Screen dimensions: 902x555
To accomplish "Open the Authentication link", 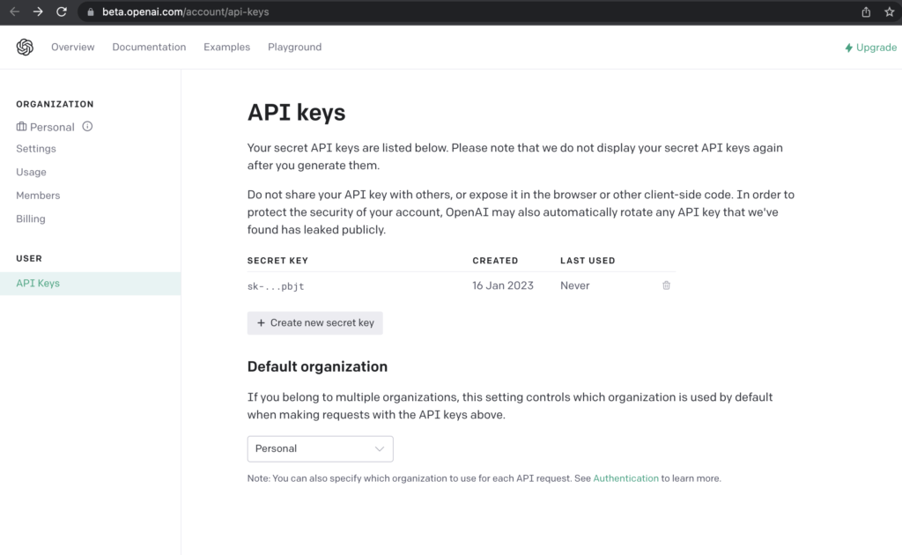I will 625,477.
